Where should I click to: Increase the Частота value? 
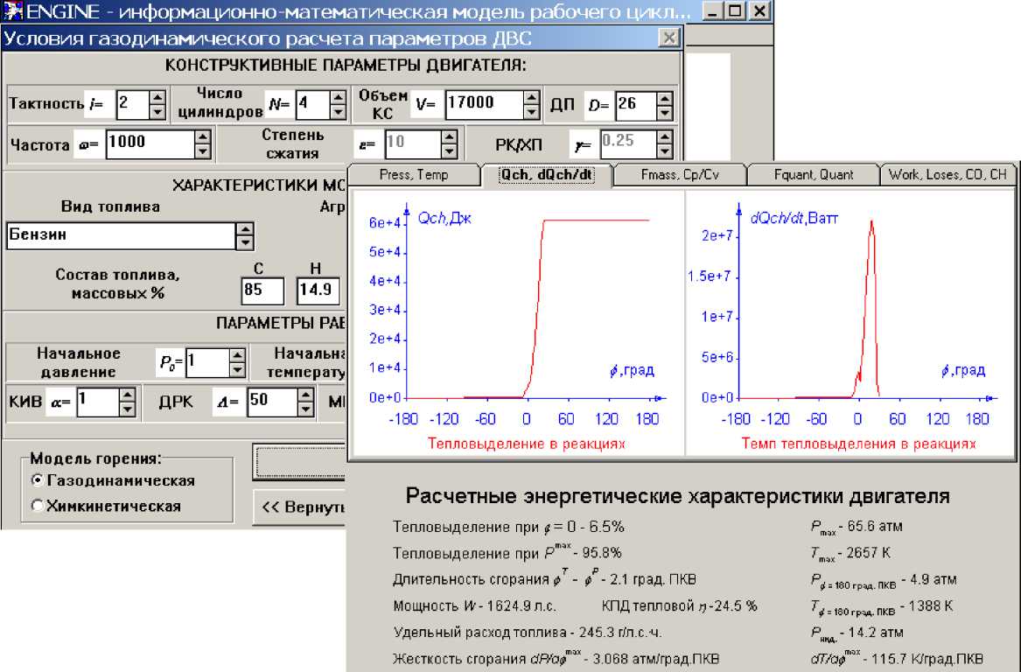tap(202, 137)
